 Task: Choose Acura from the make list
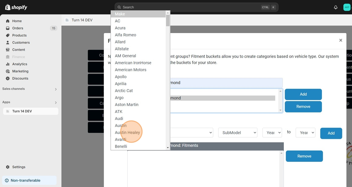point(138,28)
